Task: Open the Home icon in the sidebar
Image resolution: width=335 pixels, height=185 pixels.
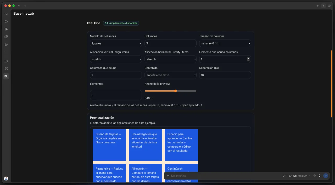Action: click(x=6, y=14)
